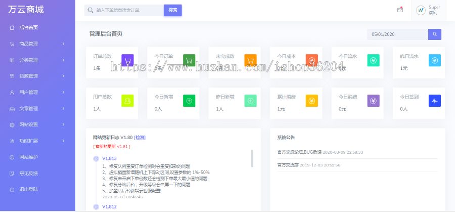The image size is (455, 212).
Task: Click the lime user icon on 用户总数 card
Action: tap(127, 101)
